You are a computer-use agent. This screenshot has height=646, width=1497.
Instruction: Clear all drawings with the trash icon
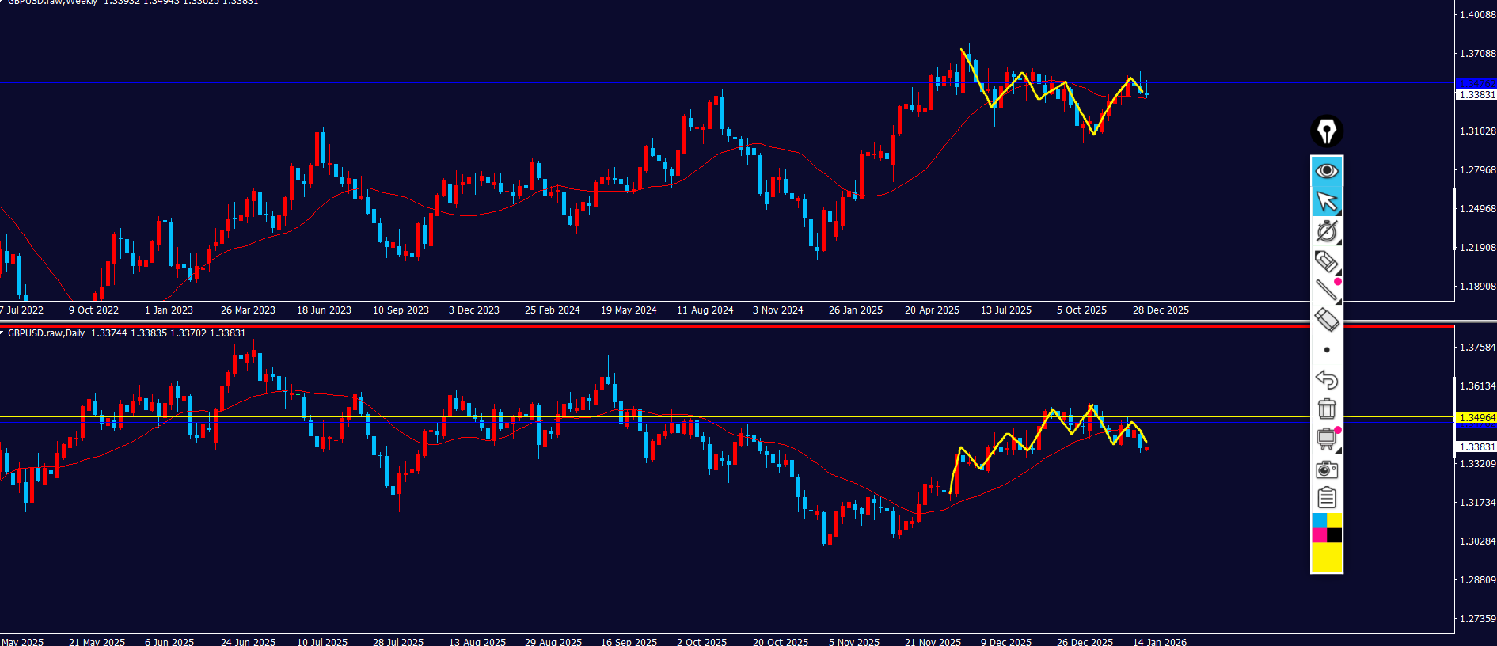[x=1327, y=408]
